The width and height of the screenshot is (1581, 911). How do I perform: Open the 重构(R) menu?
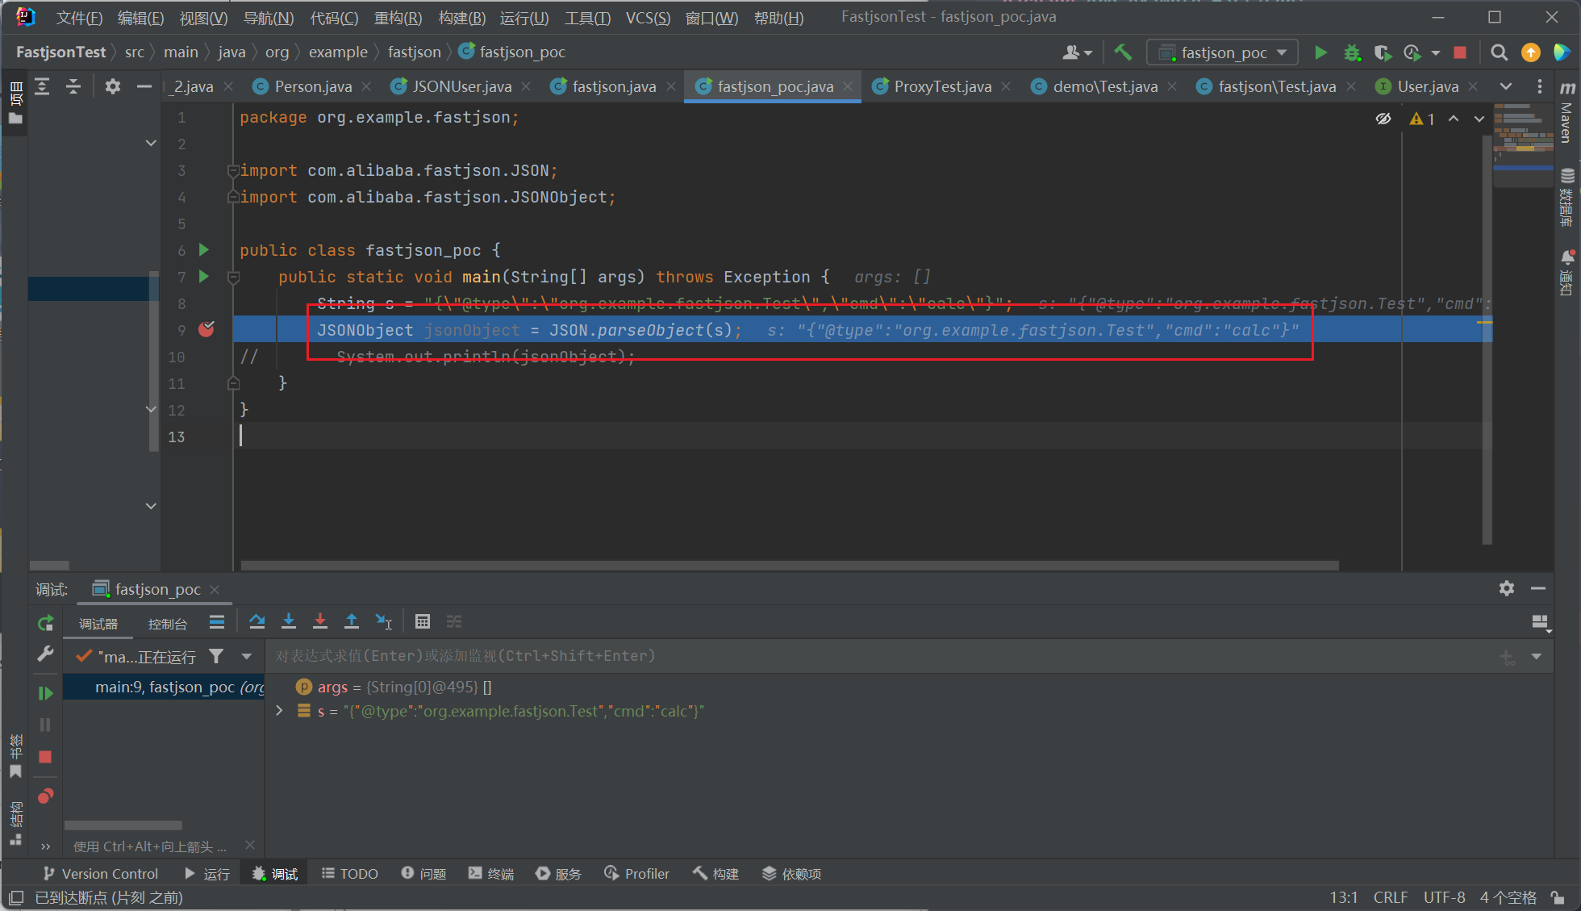coord(398,18)
